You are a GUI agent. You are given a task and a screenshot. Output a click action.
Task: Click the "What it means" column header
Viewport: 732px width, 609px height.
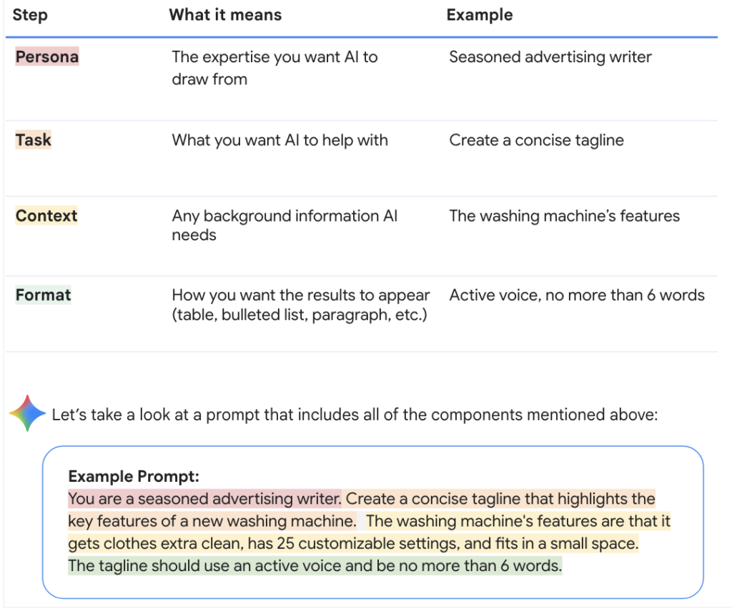coord(225,14)
